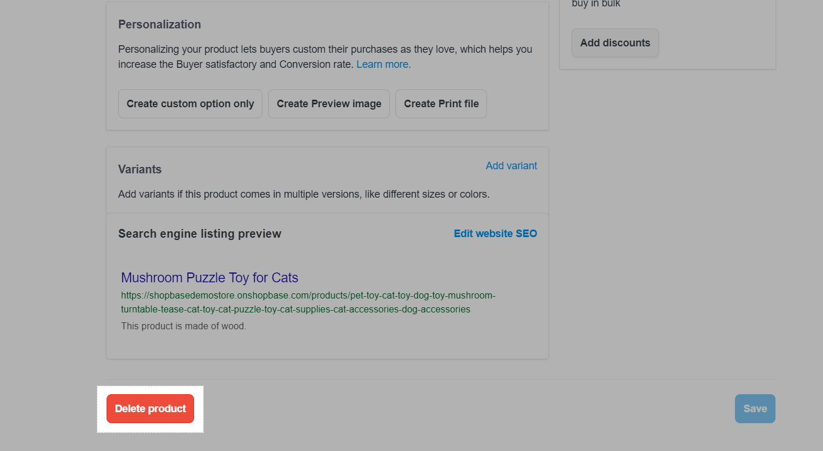Click the Search engine listing preview heading

(200, 234)
